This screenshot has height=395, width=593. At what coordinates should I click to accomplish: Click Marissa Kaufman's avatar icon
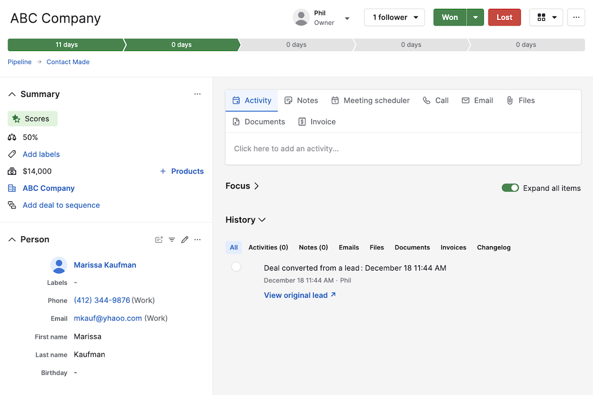pos(59,265)
